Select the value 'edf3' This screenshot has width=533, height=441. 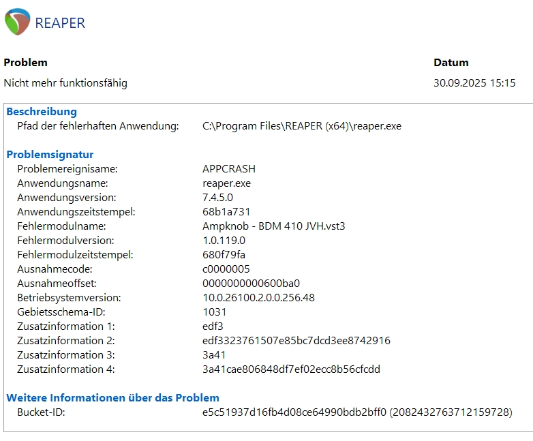213,326
